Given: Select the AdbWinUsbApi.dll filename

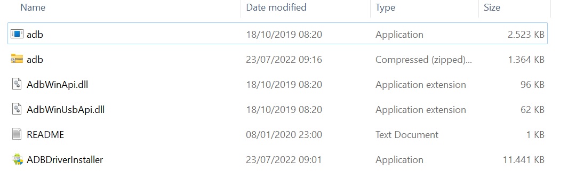Looking at the screenshot, I should 66,109.
